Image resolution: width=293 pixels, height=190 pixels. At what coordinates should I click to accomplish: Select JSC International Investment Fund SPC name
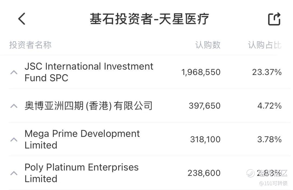click(x=89, y=72)
